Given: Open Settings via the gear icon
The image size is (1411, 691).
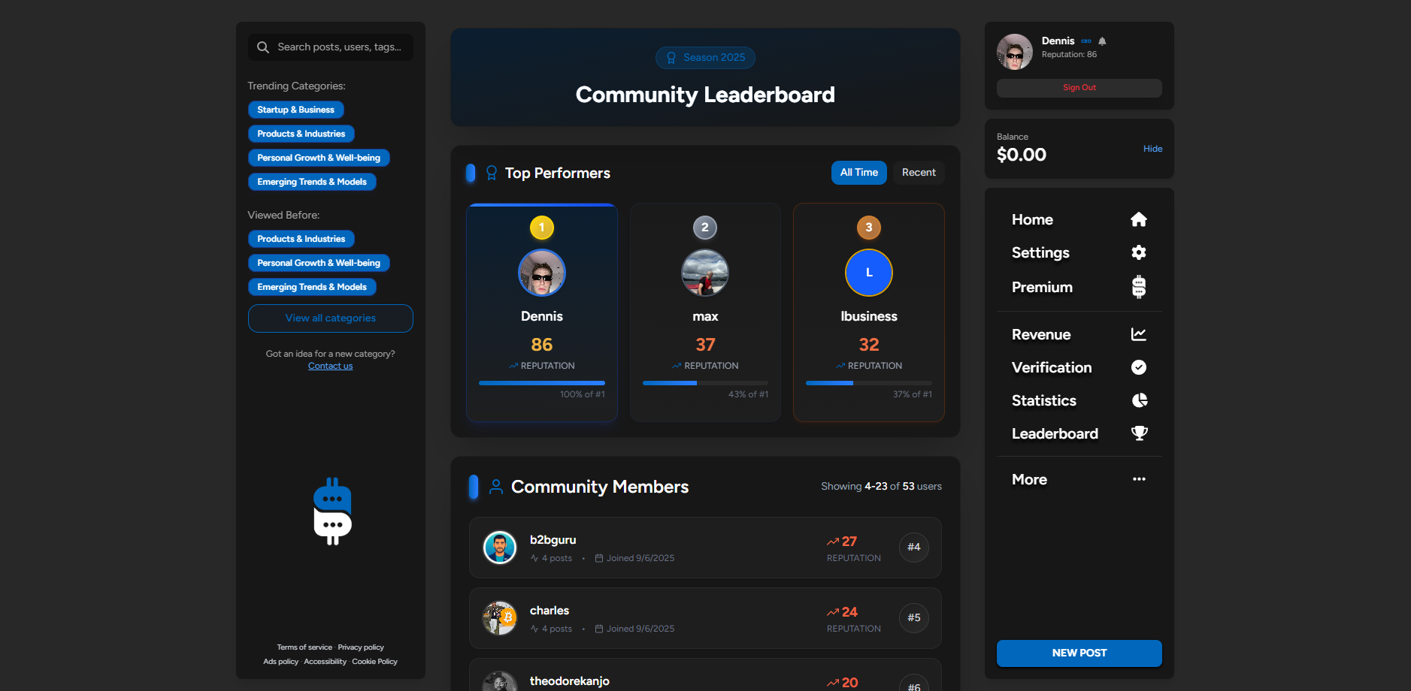Looking at the screenshot, I should 1139,252.
